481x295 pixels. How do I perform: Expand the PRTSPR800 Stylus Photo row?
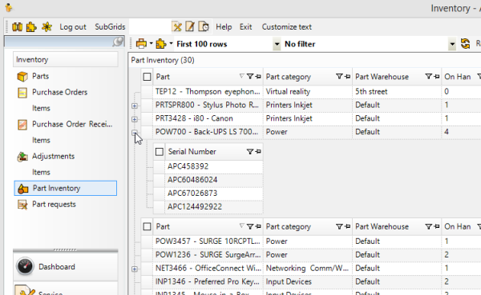135,106
